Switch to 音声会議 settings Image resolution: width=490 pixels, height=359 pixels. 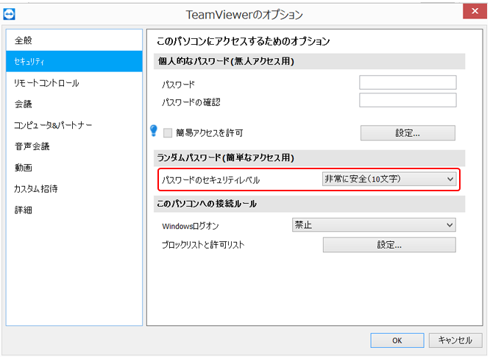[32, 146]
